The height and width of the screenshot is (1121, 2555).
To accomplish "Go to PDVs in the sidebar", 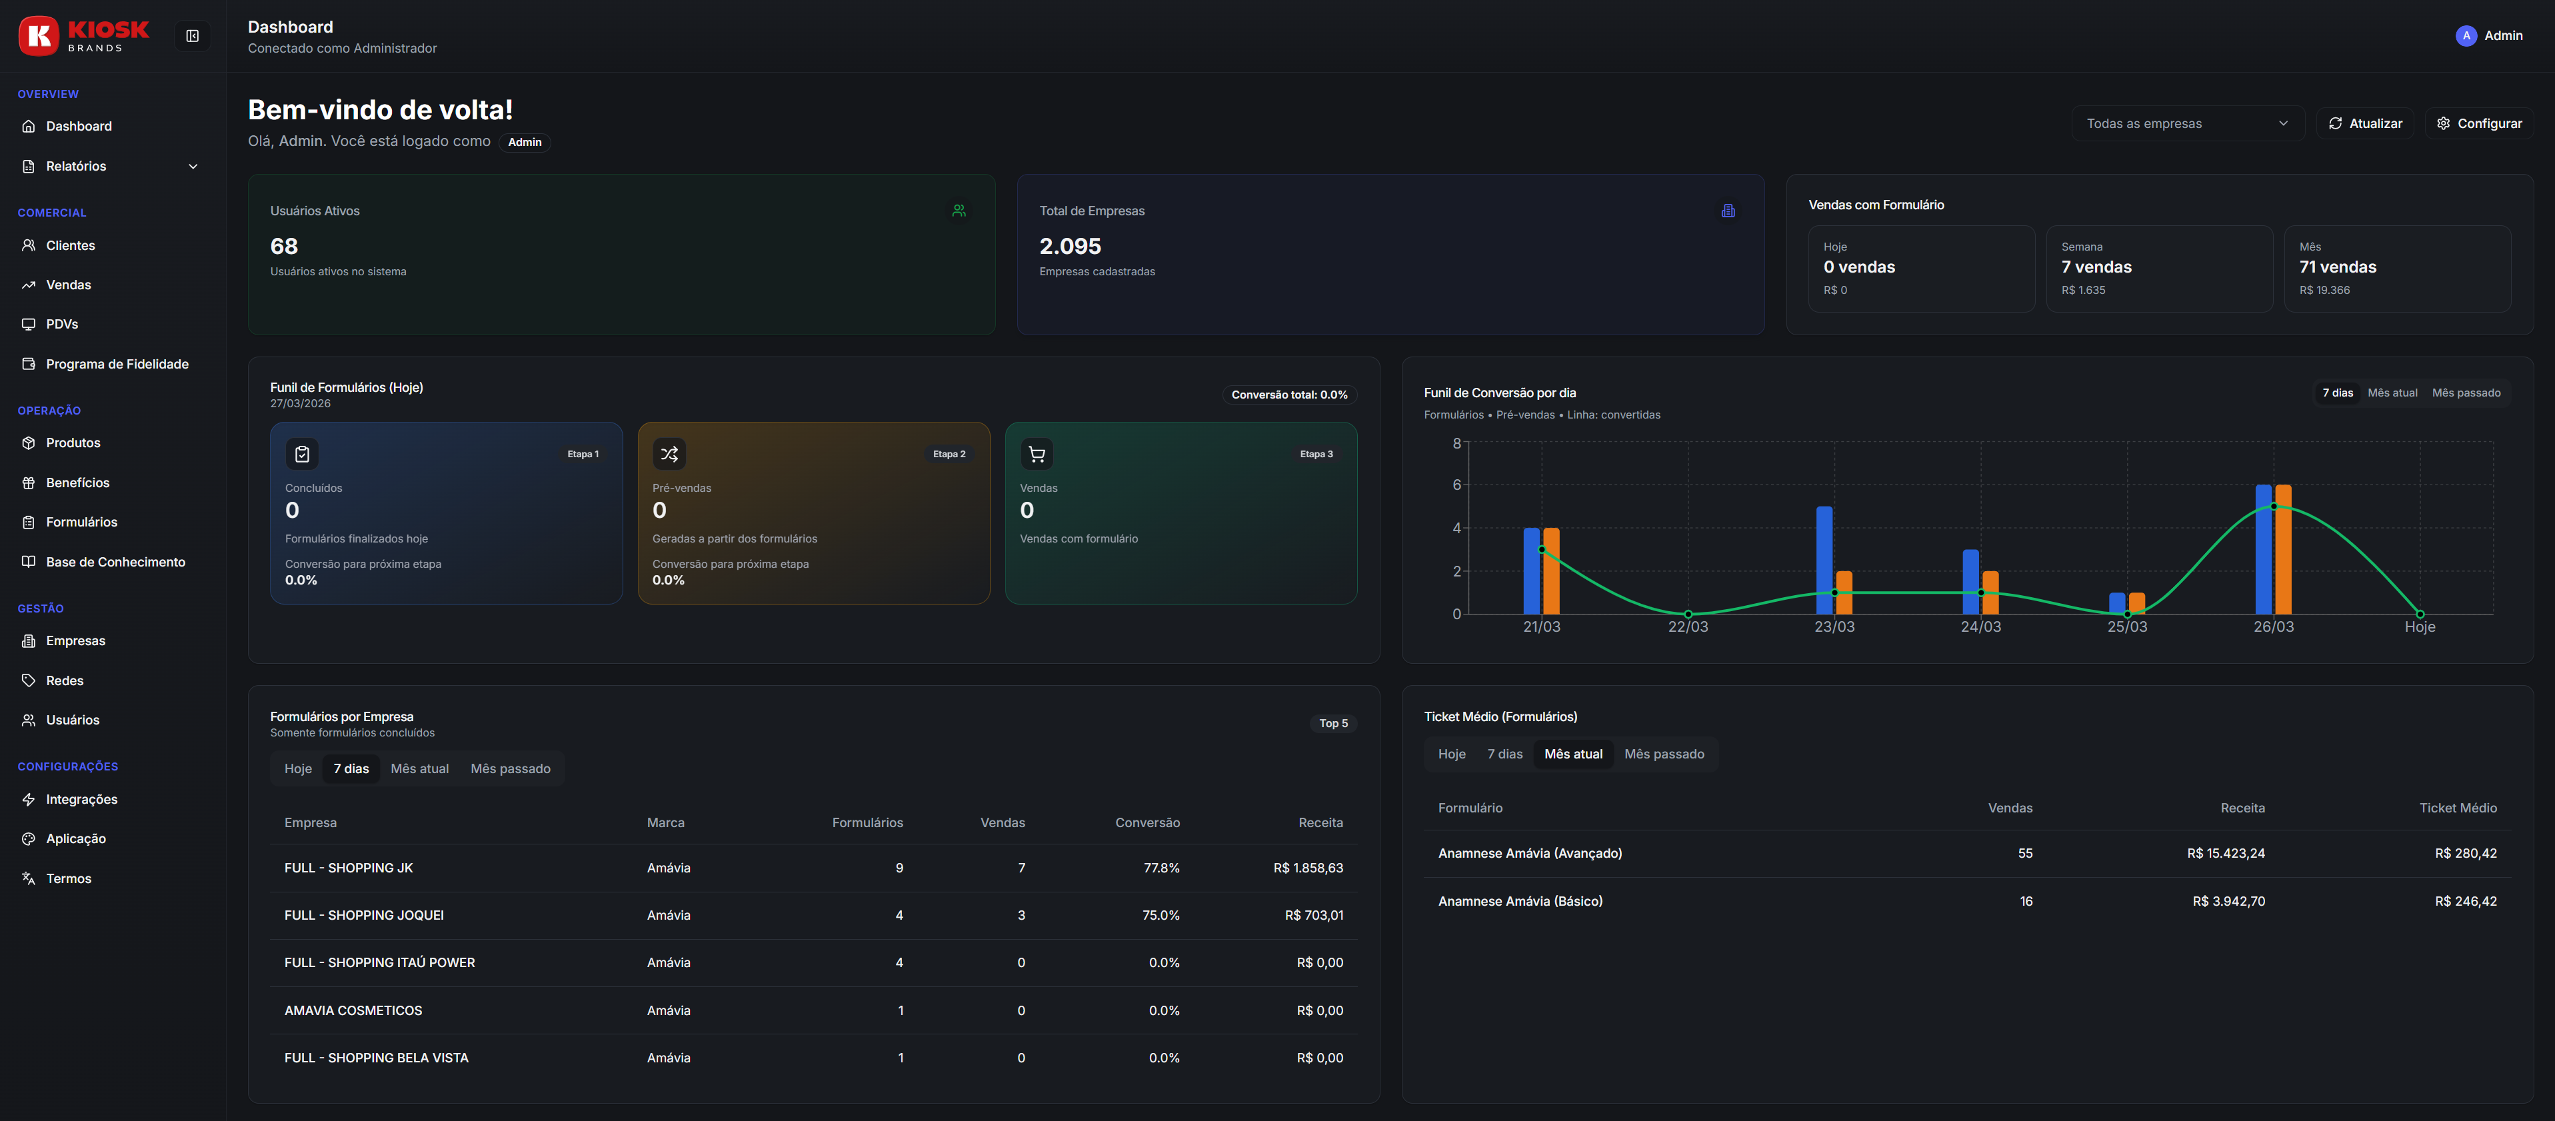I will pos(61,325).
